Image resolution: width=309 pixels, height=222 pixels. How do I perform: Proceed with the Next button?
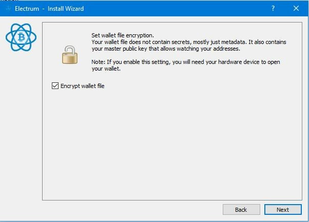pos(283,210)
